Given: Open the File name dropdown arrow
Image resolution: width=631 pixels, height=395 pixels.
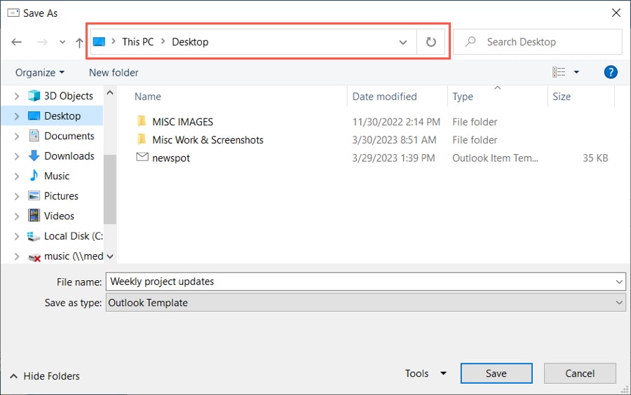Looking at the screenshot, I should 619,282.
